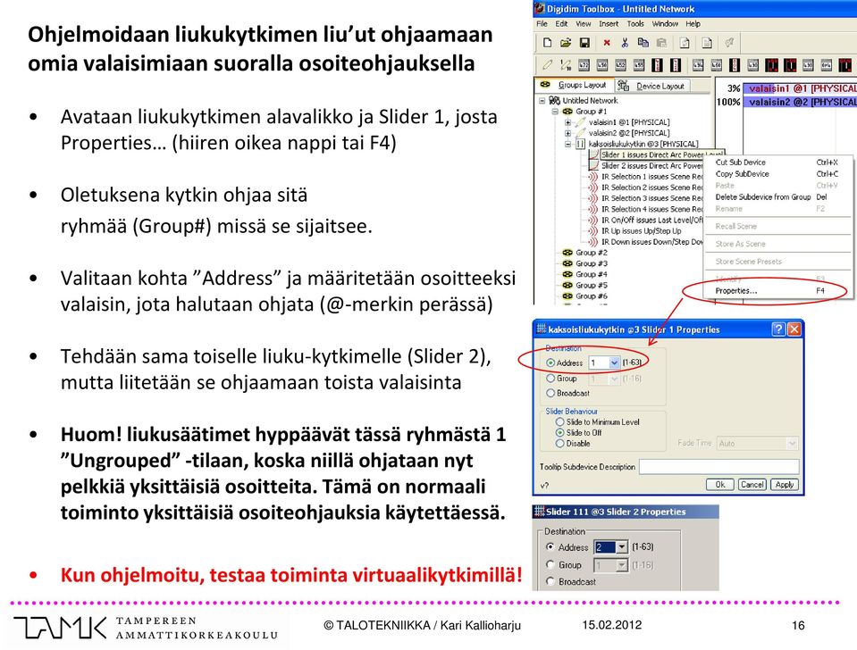Click Apply in Slider 1 Properties
The height and width of the screenshot is (650, 857).
click(785, 485)
